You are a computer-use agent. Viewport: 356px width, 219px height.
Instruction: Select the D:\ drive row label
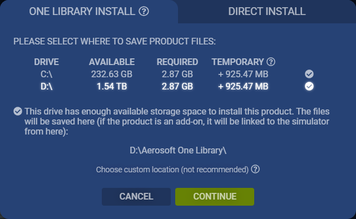(47, 86)
